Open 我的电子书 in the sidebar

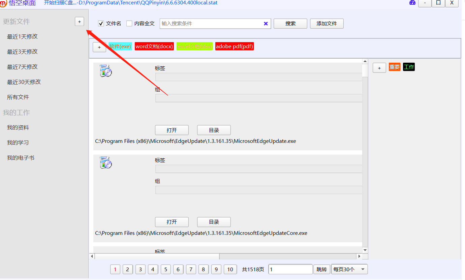[x=21, y=158]
